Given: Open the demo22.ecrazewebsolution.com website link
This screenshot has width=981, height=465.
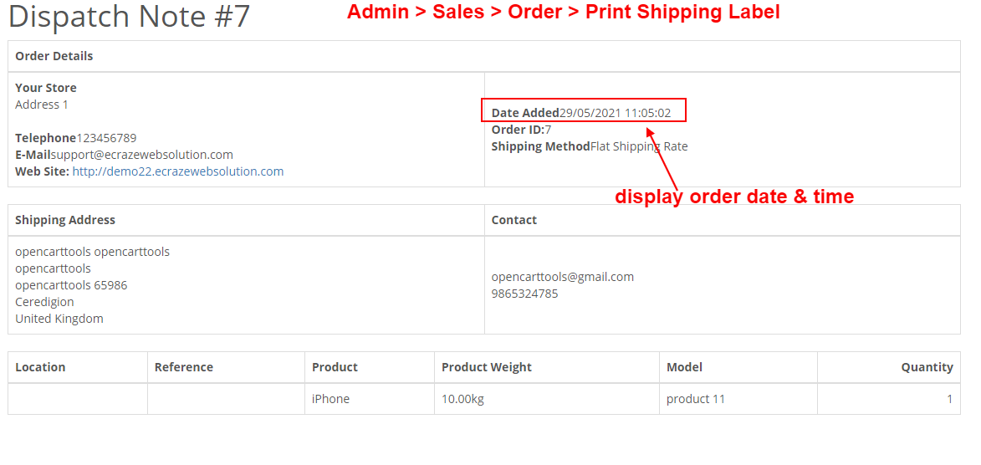Looking at the screenshot, I should tap(177, 171).
